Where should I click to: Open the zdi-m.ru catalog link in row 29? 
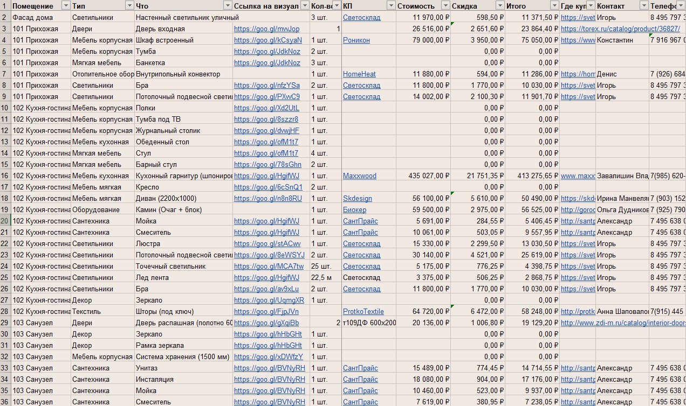click(x=623, y=323)
